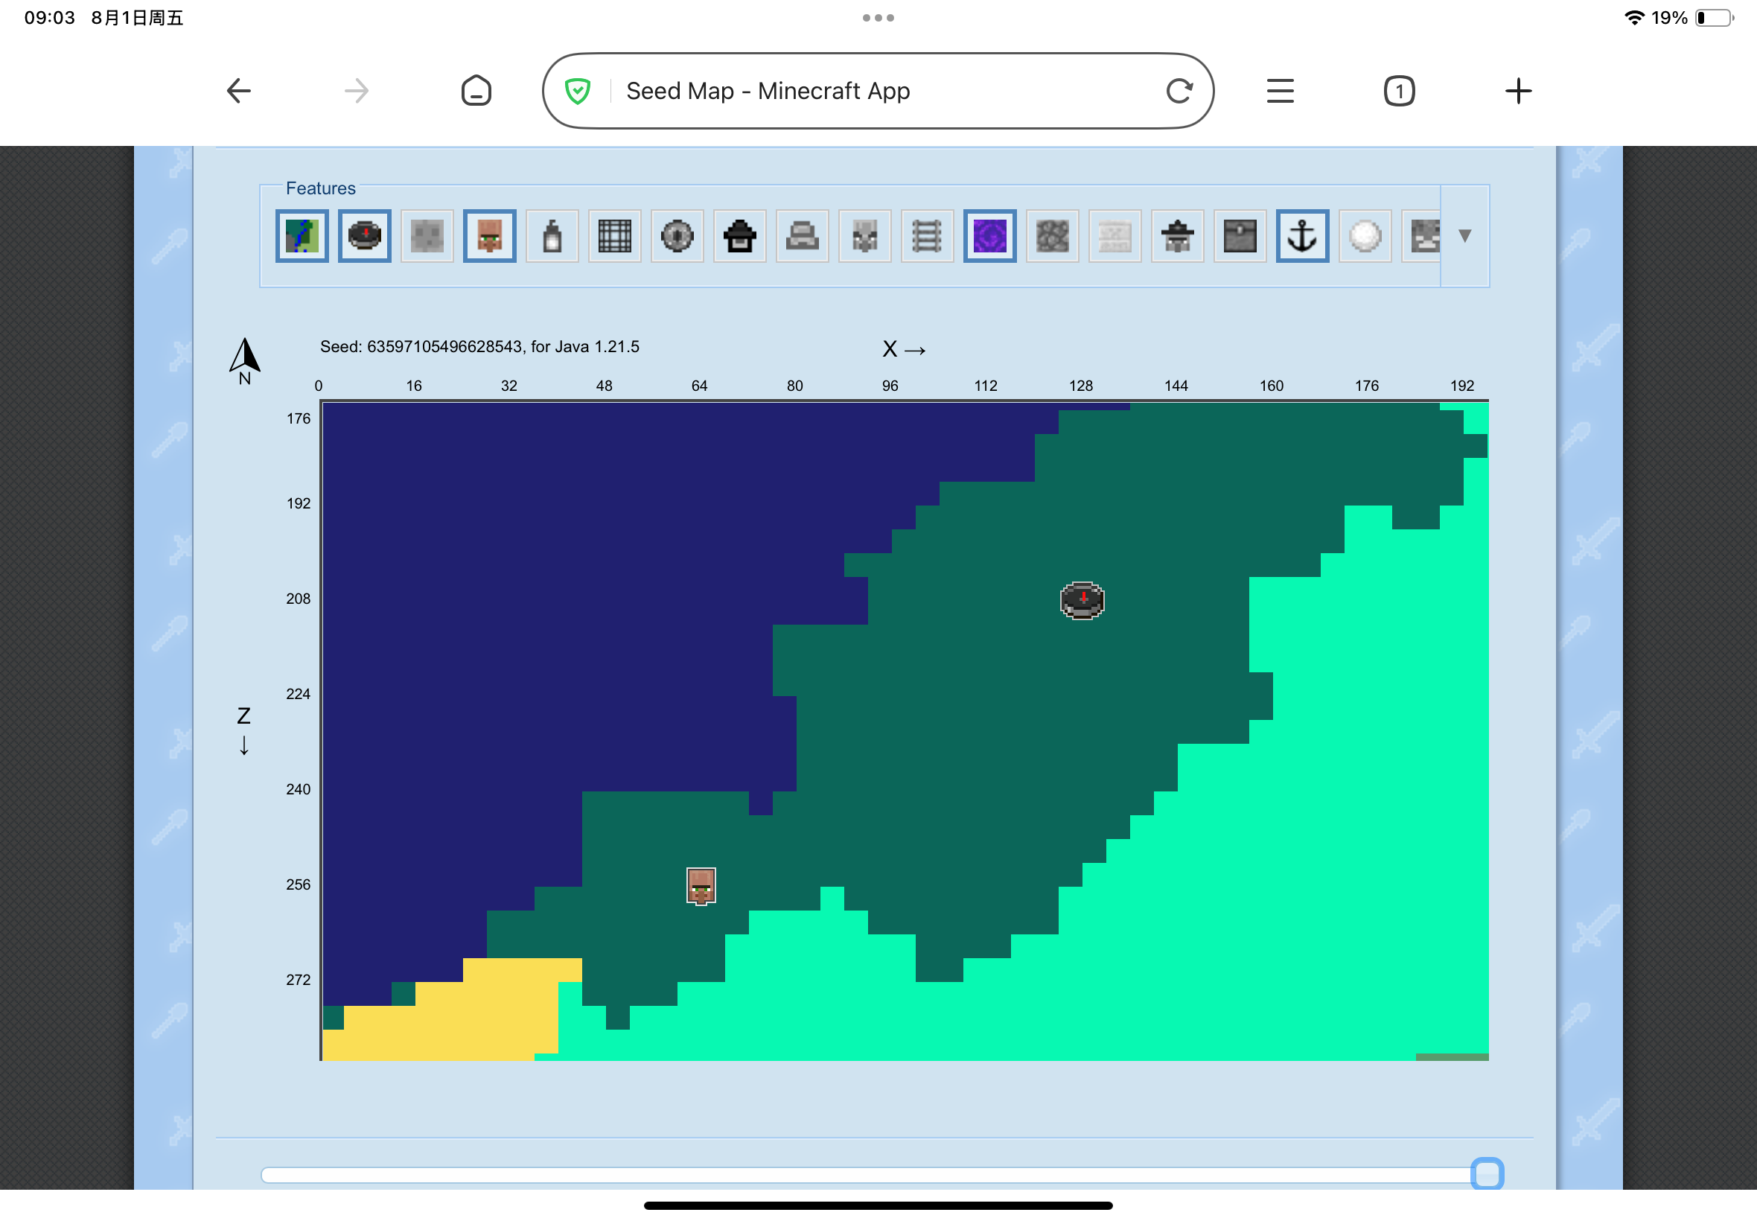Enable the spawner cage Dungeon feature

point(615,235)
